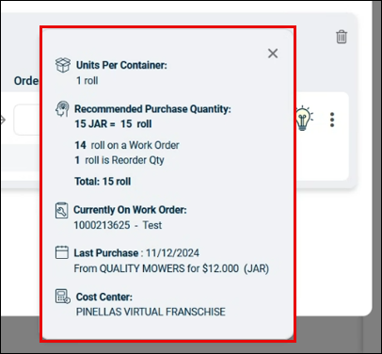Image resolution: width=382 pixels, height=354 pixels.
Task: Click the Currently On Work Order wrench icon
Action: click(x=61, y=210)
